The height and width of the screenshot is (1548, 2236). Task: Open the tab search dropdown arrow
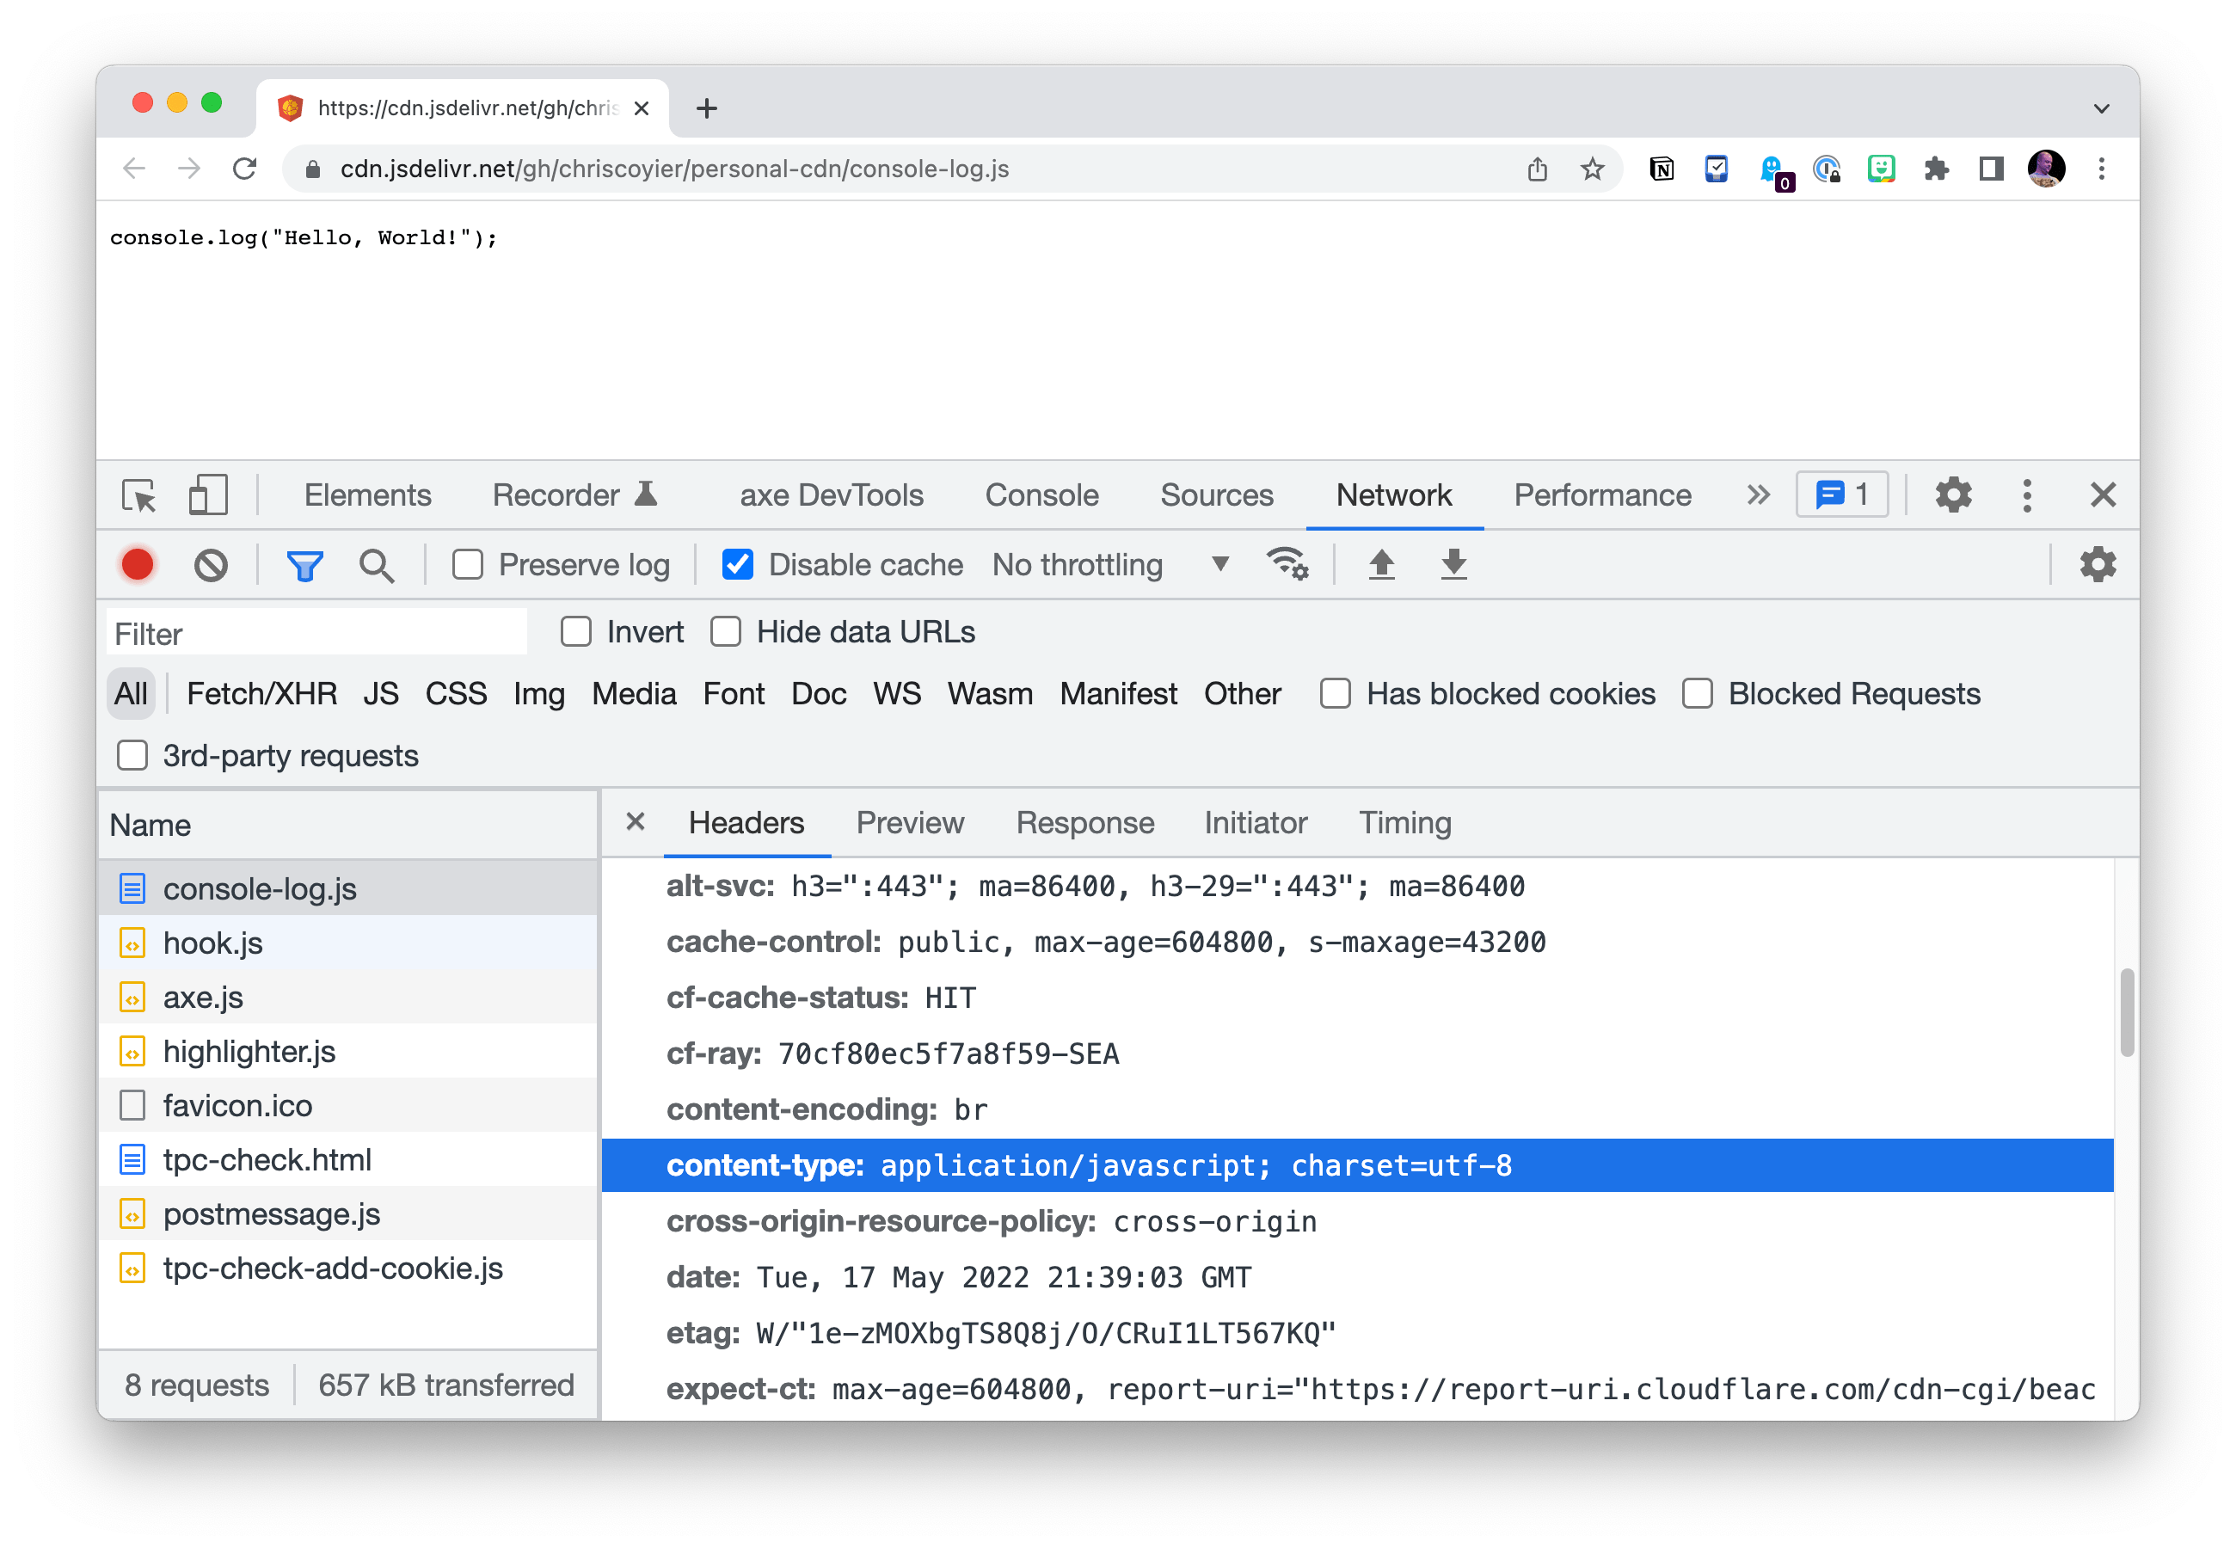click(2101, 108)
